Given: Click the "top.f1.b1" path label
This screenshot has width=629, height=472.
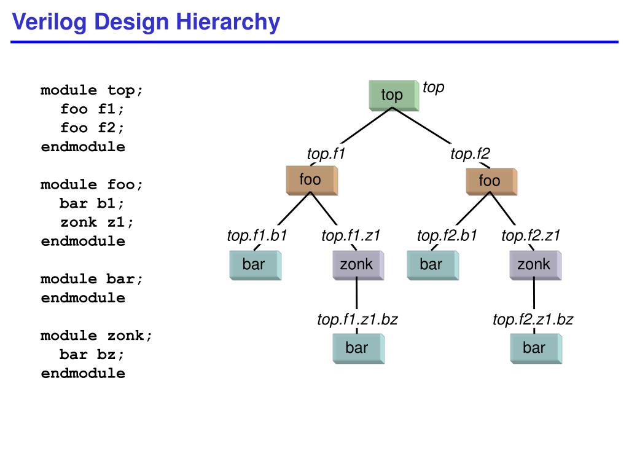Looking at the screenshot, I should (257, 235).
